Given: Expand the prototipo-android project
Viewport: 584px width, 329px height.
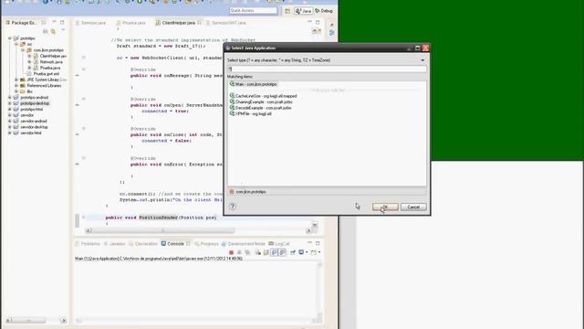Looking at the screenshot, I should pyautogui.click(x=10, y=98).
